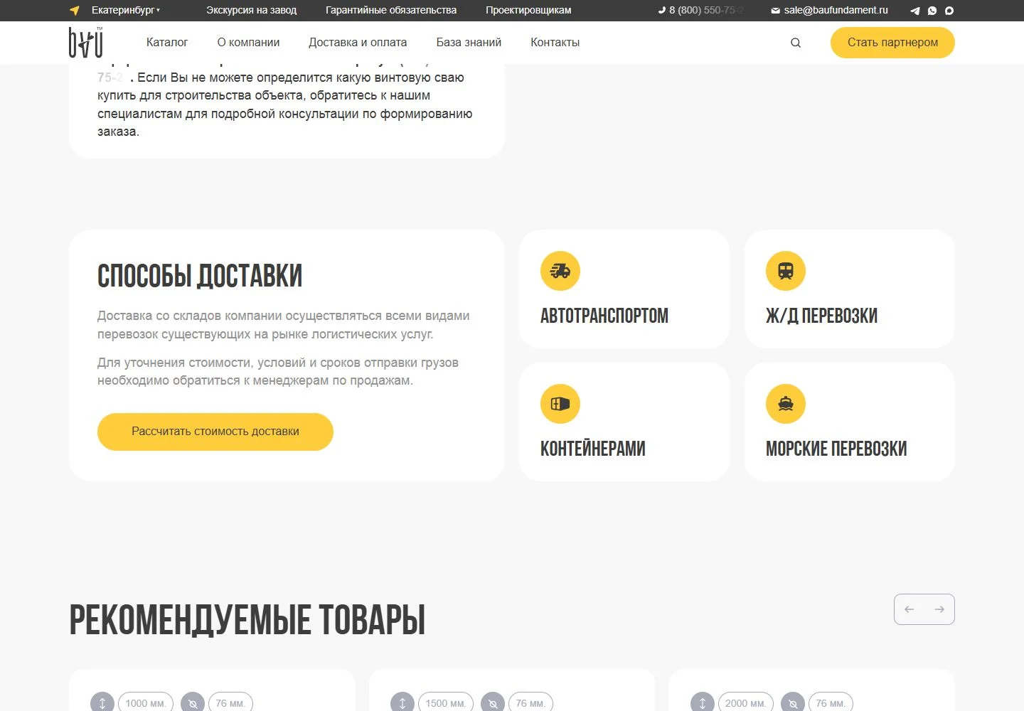
Task: Click the Контейнерами card title
Action: click(x=593, y=449)
